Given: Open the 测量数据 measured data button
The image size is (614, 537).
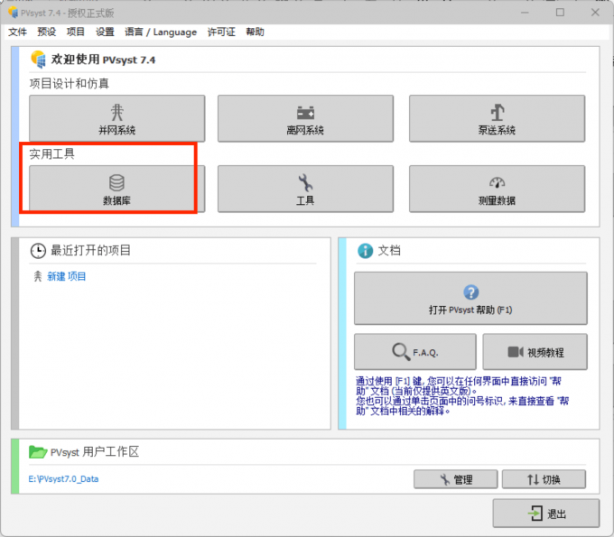Looking at the screenshot, I should (x=497, y=189).
